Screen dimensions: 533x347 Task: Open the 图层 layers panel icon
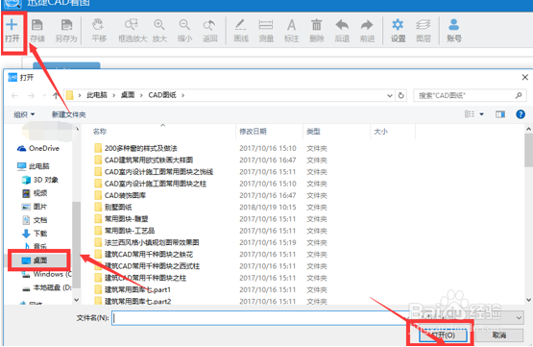[x=424, y=31]
